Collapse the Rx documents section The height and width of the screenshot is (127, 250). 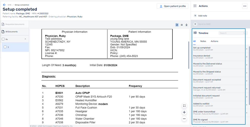25,39
